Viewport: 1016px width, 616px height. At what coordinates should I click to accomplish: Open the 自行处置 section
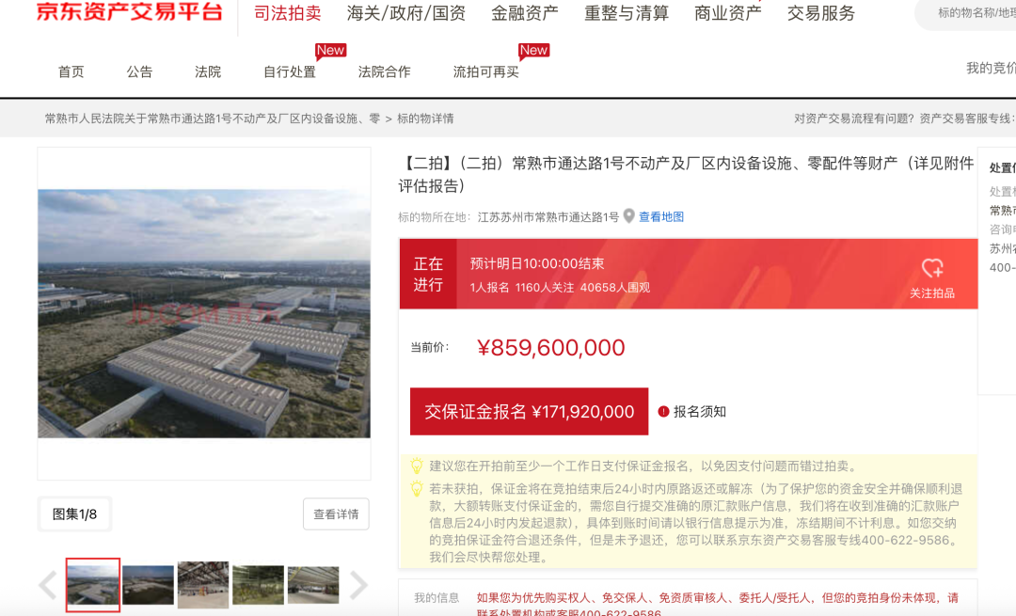click(289, 71)
